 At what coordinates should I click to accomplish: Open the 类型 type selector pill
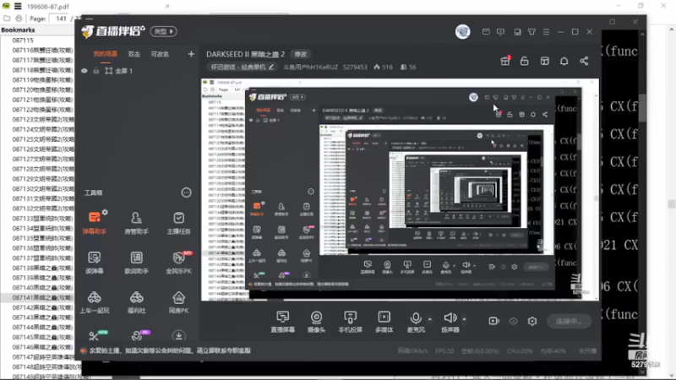coord(163,31)
